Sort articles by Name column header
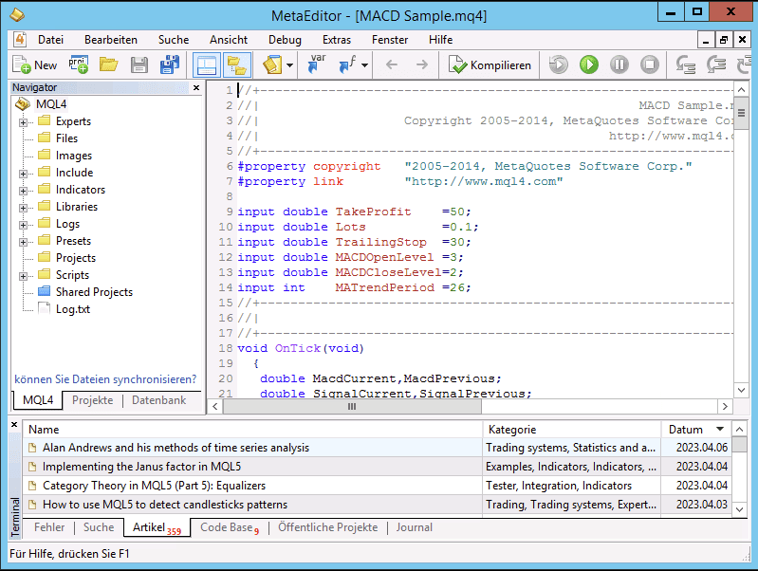Image resolution: width=758 pixels, height=571 pixels. pyautogui.click(x=252, y=430)
